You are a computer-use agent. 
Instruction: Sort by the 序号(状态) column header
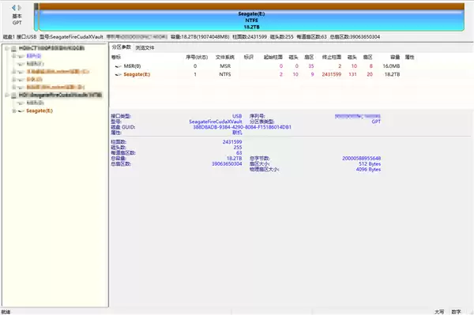pos(197,57)
